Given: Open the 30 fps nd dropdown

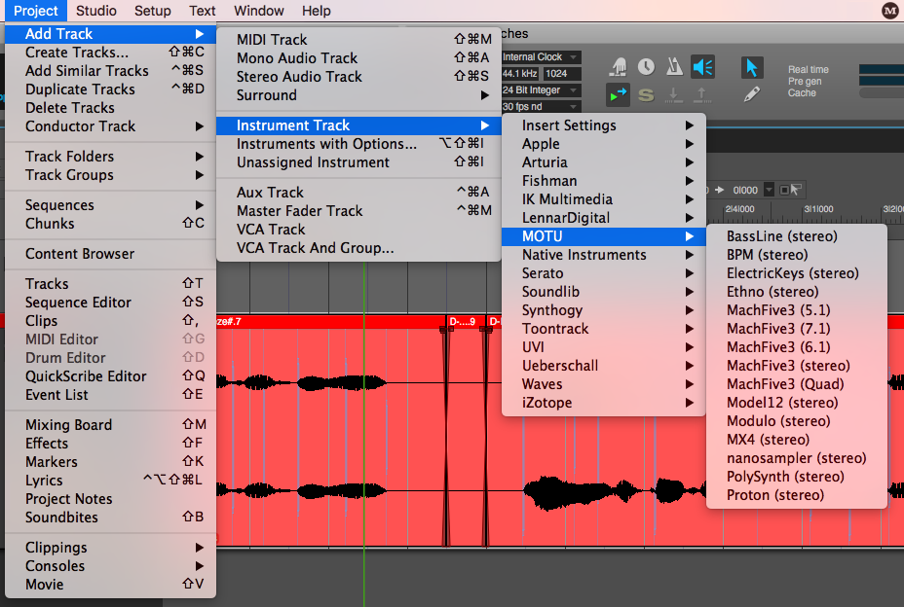Looking at the screenshot, I should (541, 107).
